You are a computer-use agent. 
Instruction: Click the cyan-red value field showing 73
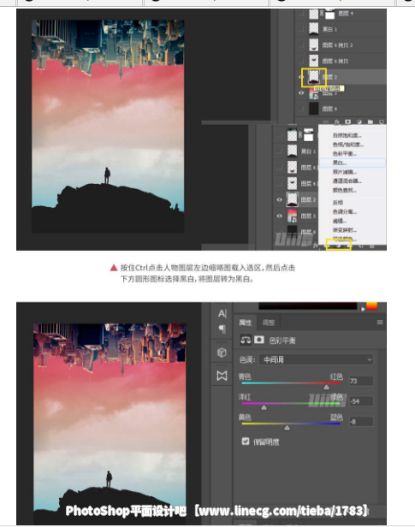[x=361, y=381]
